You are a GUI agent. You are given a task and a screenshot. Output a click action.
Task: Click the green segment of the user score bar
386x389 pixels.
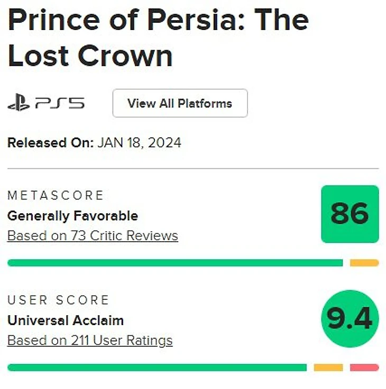click(157, 367)
